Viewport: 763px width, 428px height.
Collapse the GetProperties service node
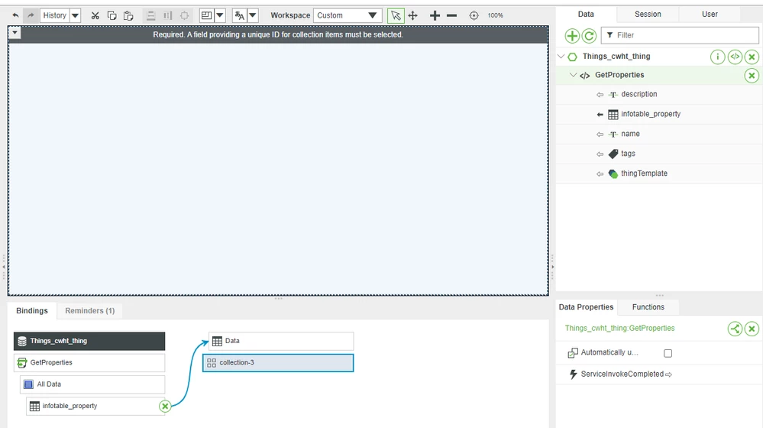pos(574,75)
